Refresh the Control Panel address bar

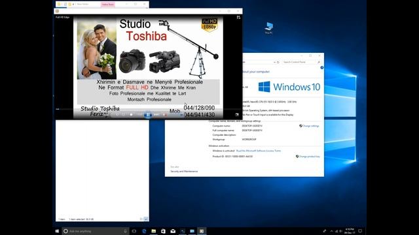click(x=278, y=62)
